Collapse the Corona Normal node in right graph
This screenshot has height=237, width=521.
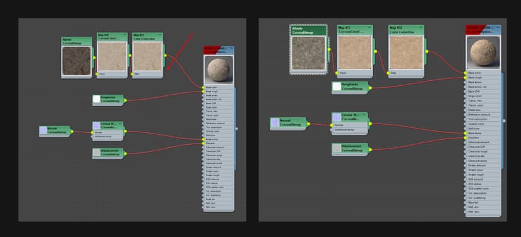point(365,115)
